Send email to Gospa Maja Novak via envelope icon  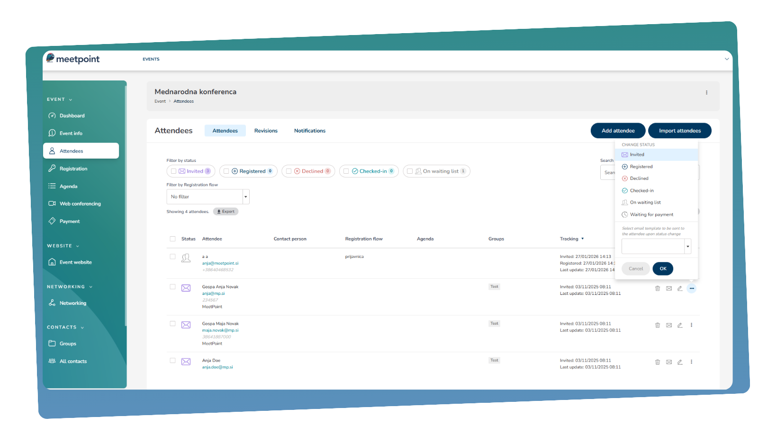(669, 325)
